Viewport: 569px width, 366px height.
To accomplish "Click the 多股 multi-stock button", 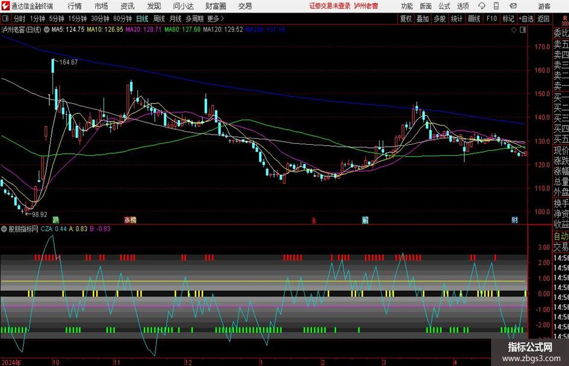I will pyautogui.click(x=440, y=19).
